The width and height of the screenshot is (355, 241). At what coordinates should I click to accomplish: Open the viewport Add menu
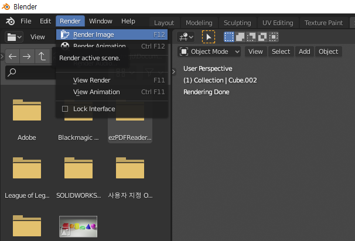304,52
